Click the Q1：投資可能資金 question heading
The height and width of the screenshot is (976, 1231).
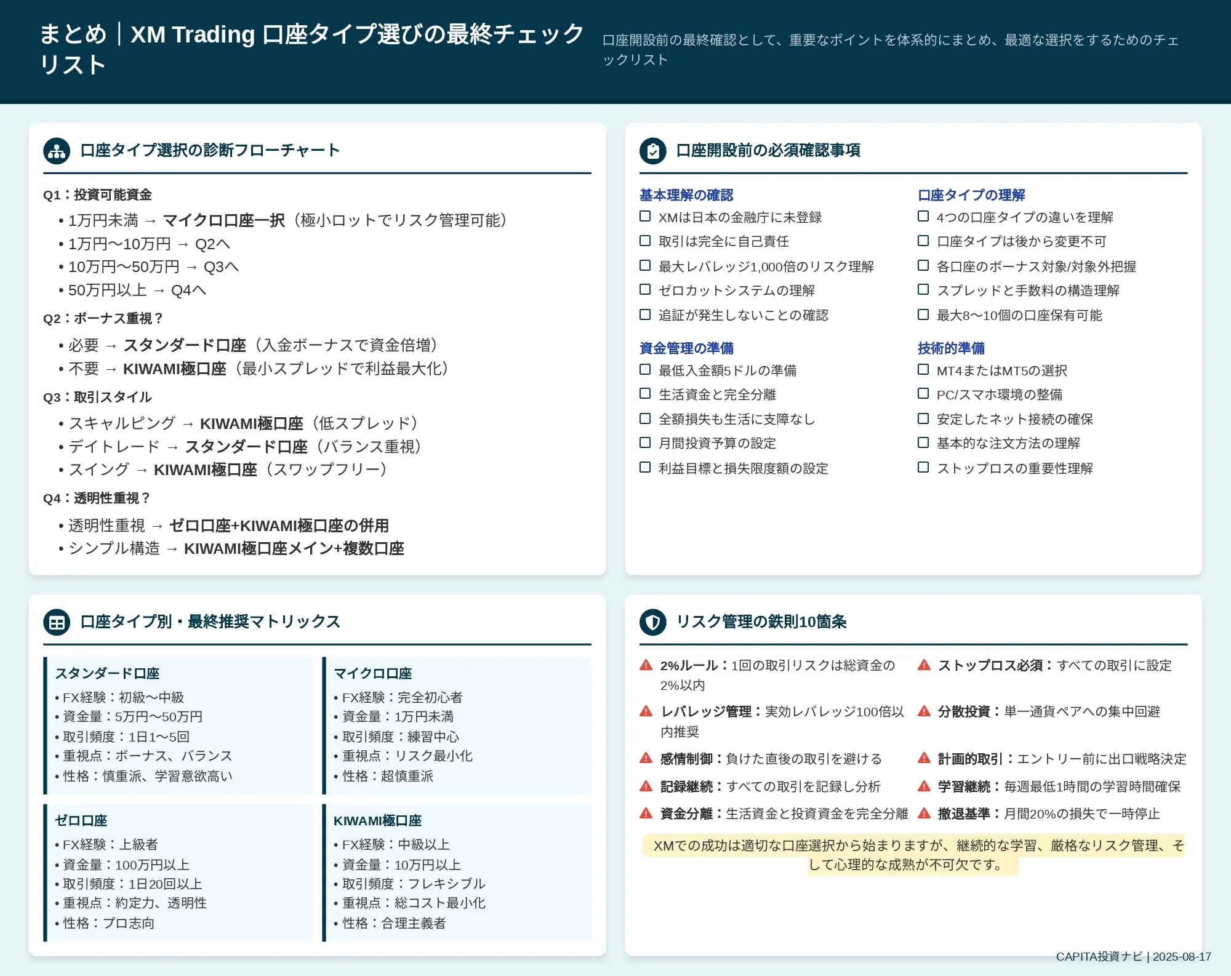coord(97,195)
